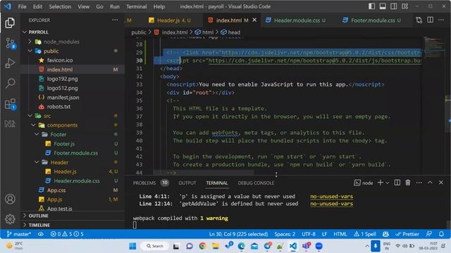Open the Manage settings gear
Image resolution: width=451 pixels, height=253 pixels.
pyautogui.click(x=10, y=219)
